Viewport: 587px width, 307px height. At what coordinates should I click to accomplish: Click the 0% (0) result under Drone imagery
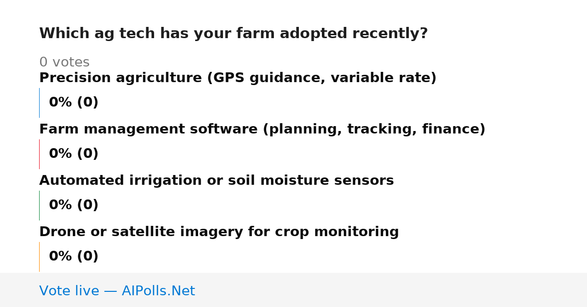click(74, 257)
